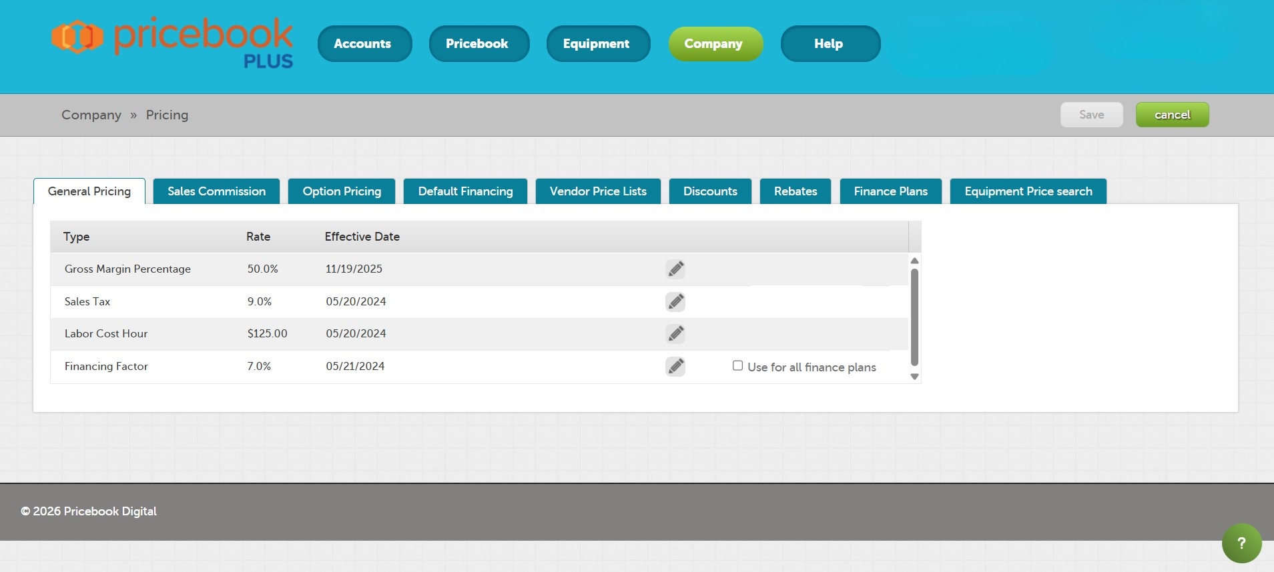Enable Use for all finance plans

737,366
